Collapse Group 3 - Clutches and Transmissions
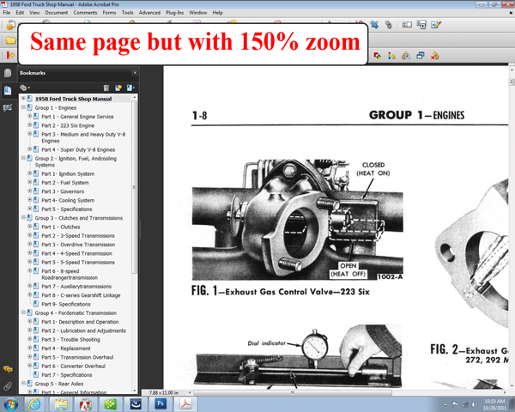Screen dimensions: 515x412 point(23,218)
